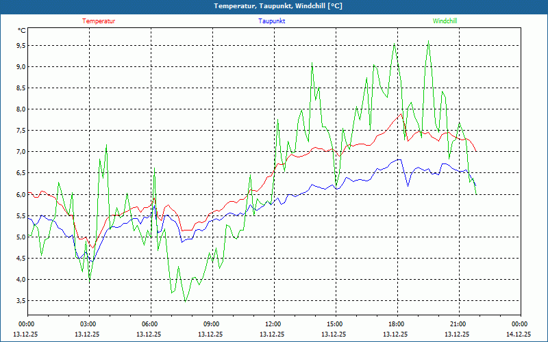Select the 6,0 y-axis tick label

(21, 194)
